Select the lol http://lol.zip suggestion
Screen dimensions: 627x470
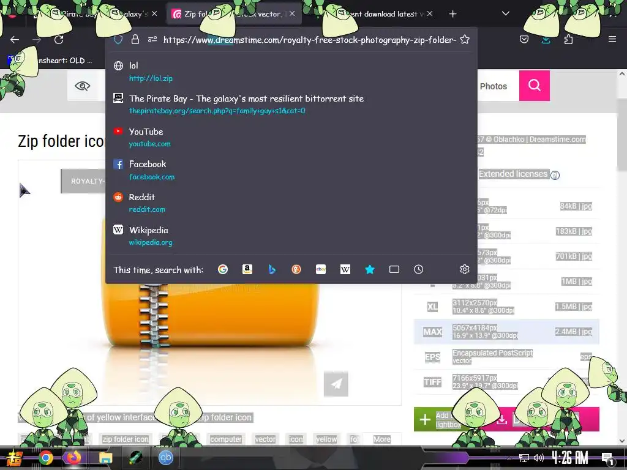click(291, 72)
